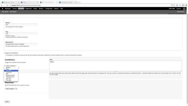Click the browser forward arrow
Image resolution: width=188 pixels, height=106 pixels.
click(4, 5)
